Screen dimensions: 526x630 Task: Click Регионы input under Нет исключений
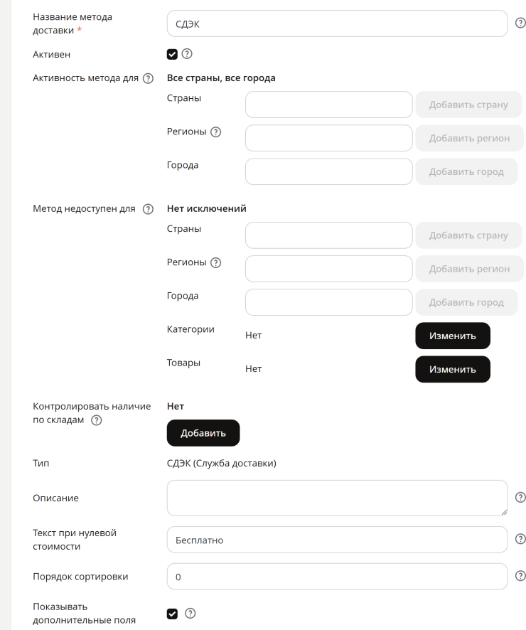pyautogui.click(x=329, y=269)
